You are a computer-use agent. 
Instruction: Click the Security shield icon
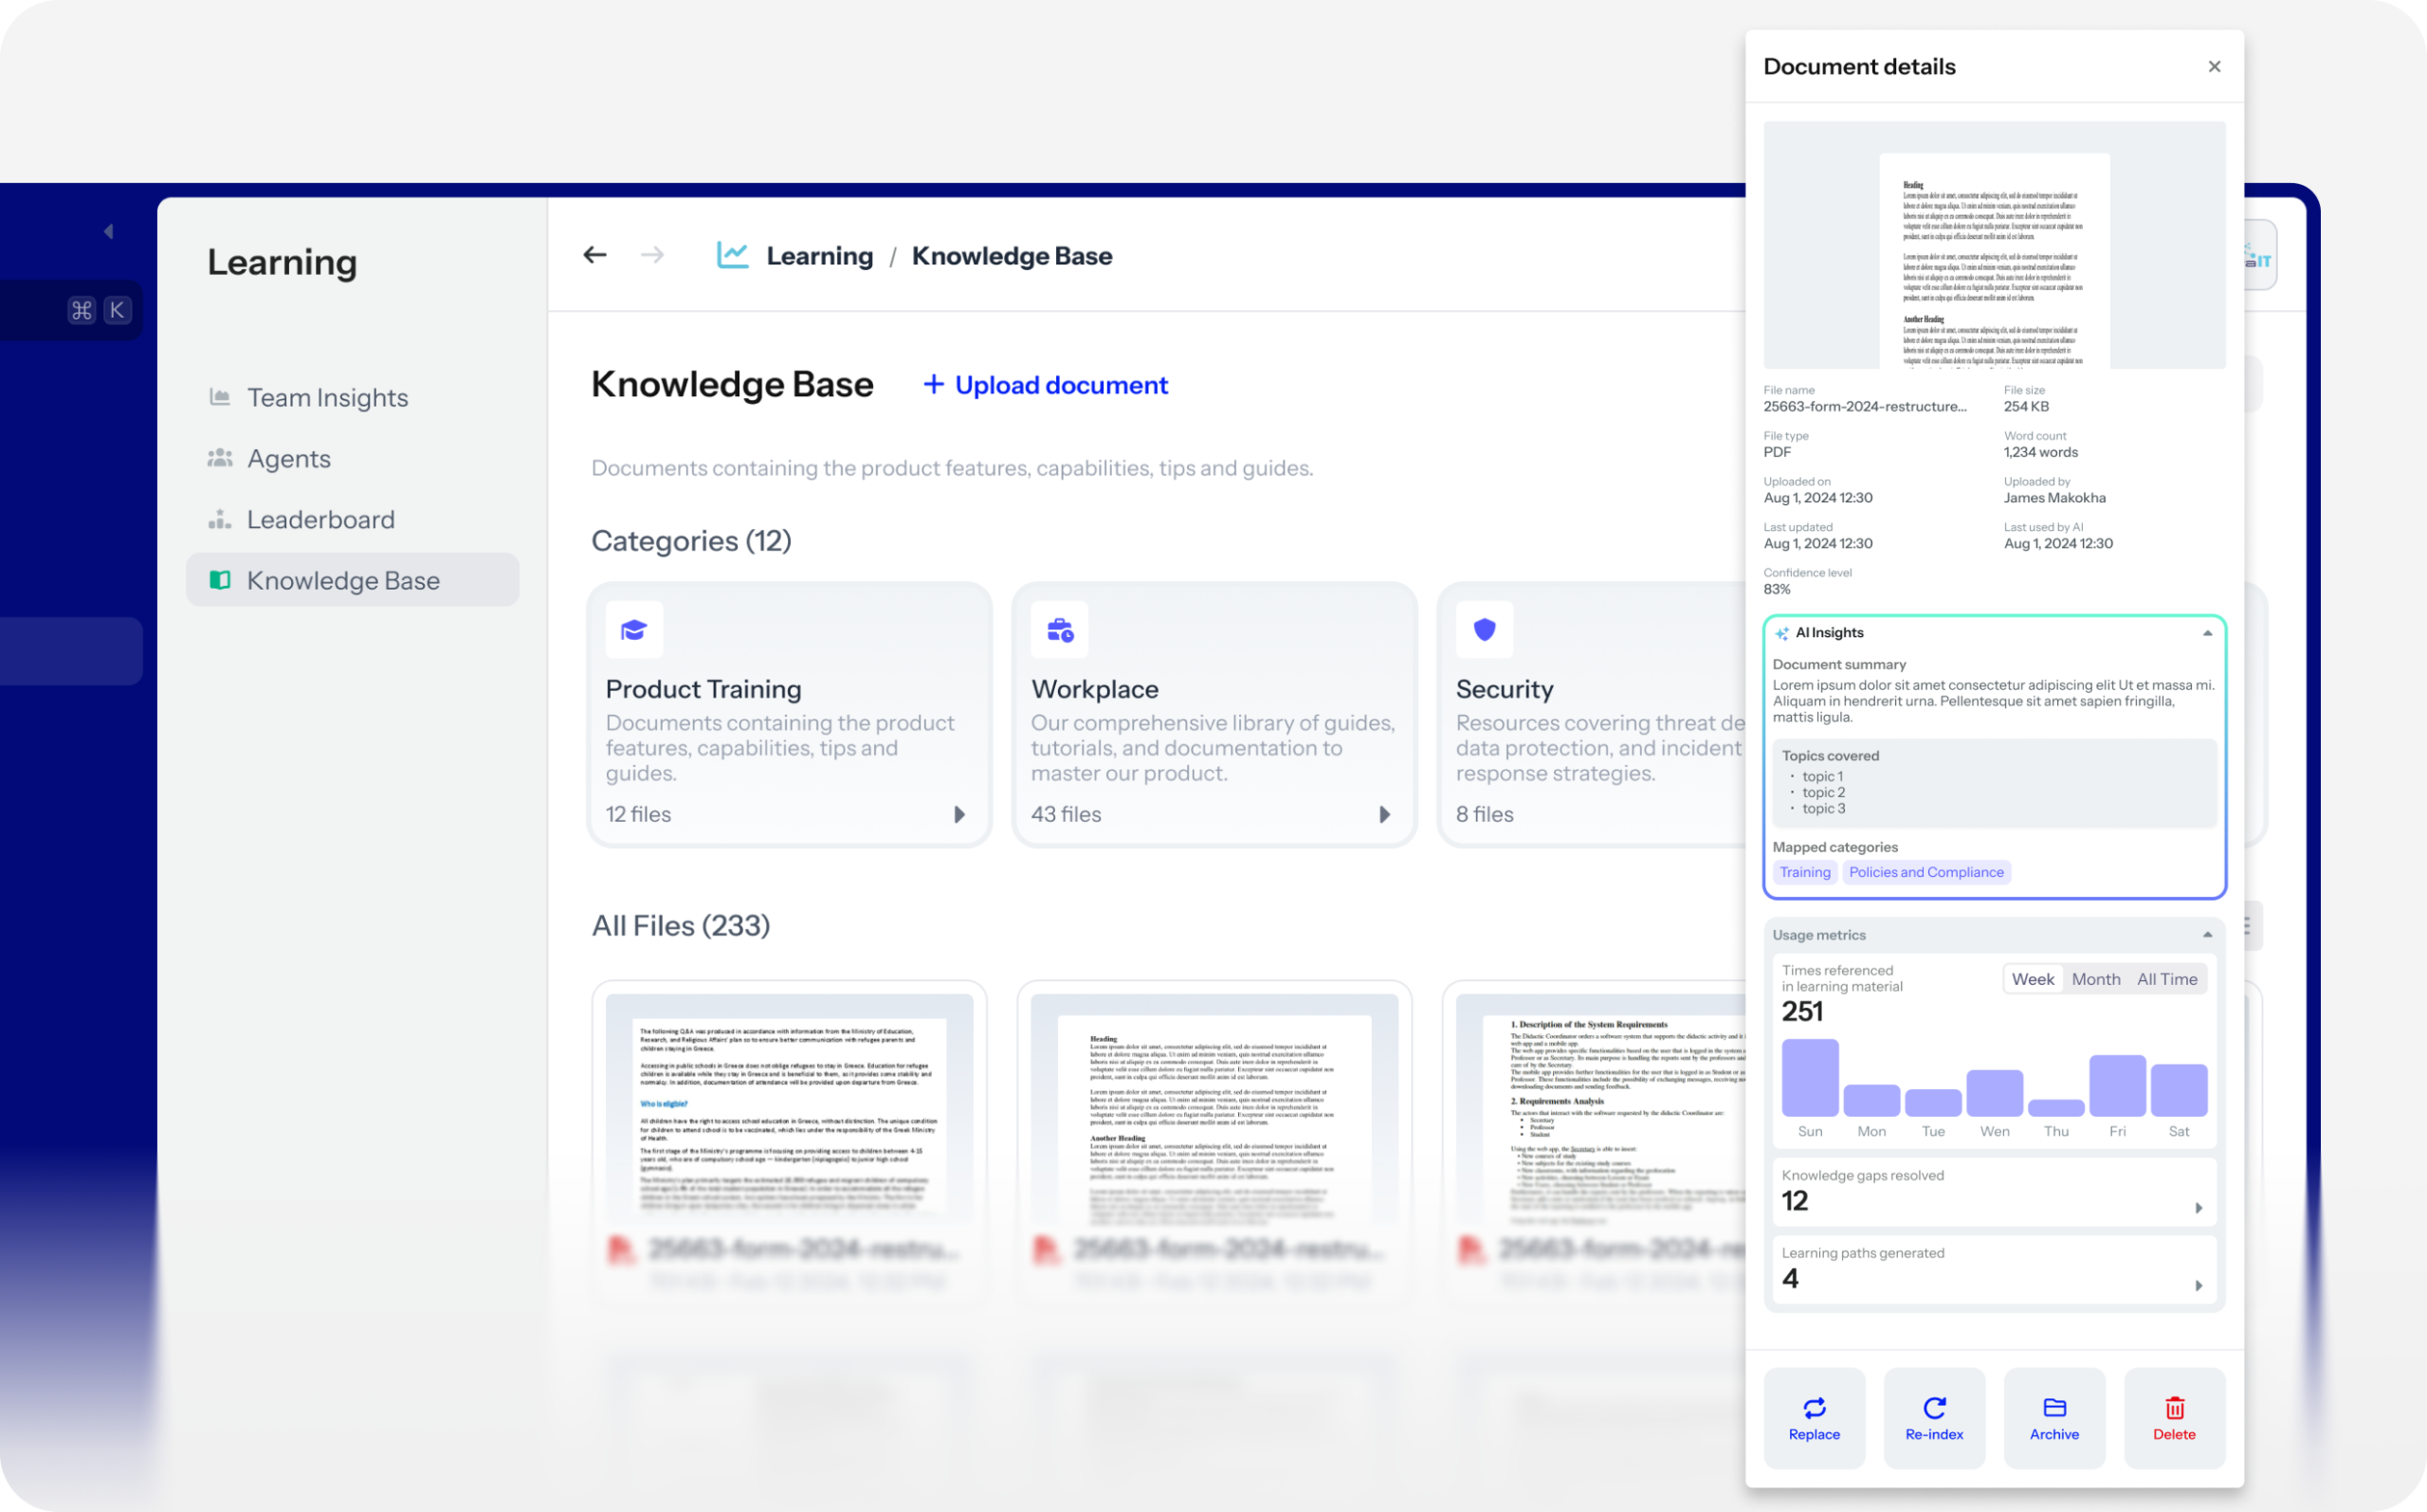point(1484,630)
